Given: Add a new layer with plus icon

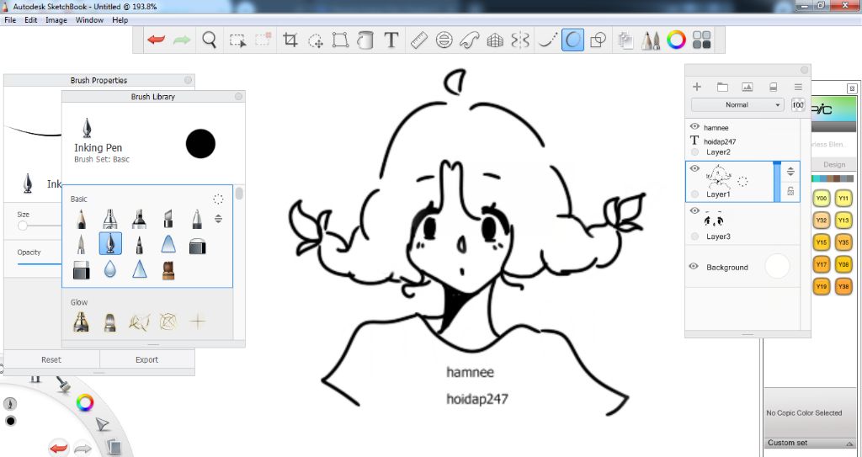Looking at the screenshot, I should 696,87.
